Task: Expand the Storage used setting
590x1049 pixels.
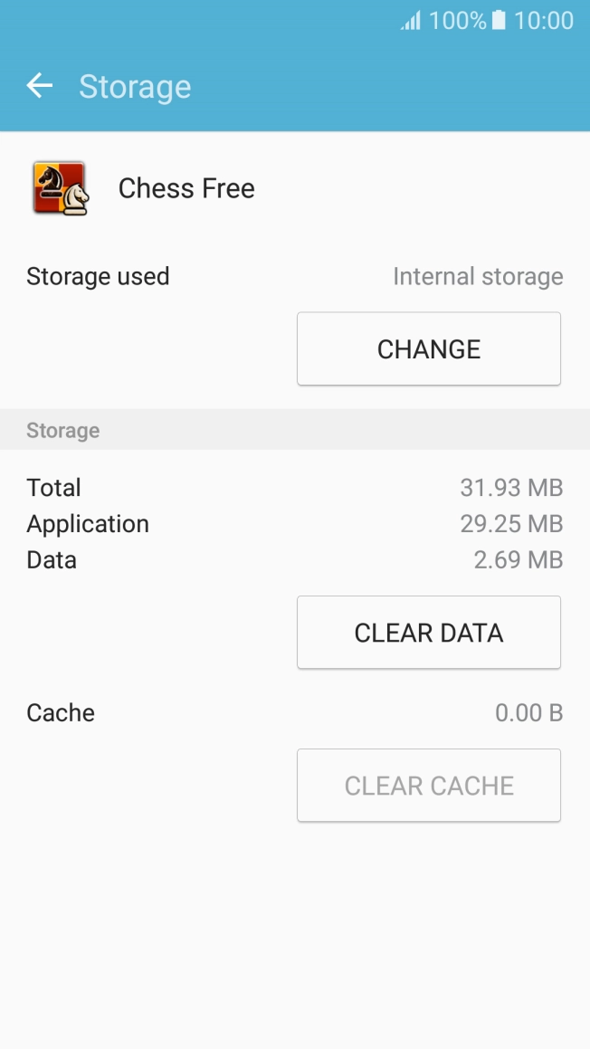Action: [98, 276]
